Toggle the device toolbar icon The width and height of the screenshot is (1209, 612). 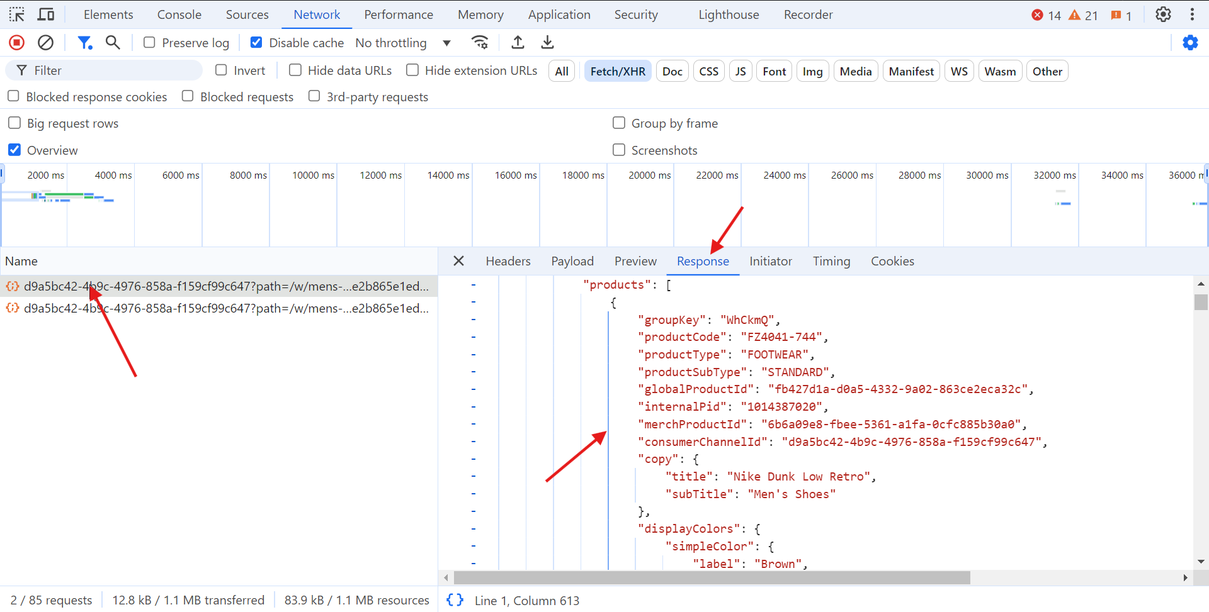pos(46,14)
